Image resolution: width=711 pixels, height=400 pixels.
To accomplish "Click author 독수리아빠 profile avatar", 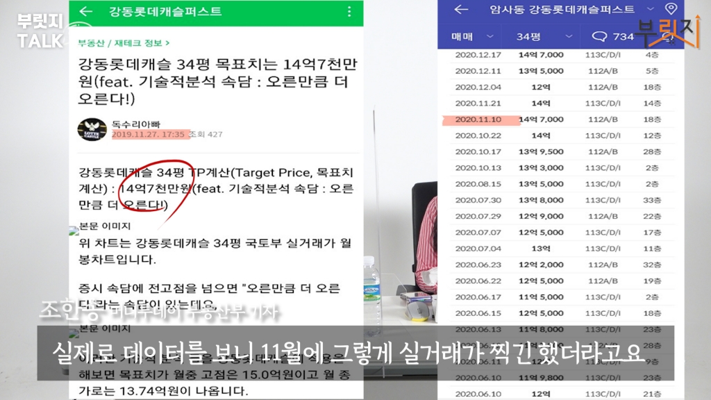I will click(91, 130).
